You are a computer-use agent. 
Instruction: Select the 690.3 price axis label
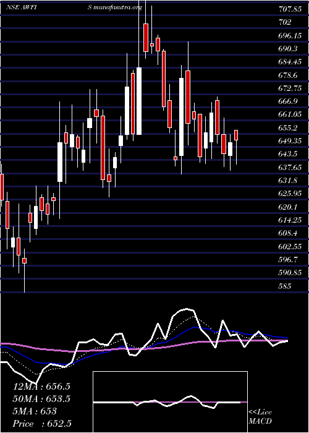(288, 49)
